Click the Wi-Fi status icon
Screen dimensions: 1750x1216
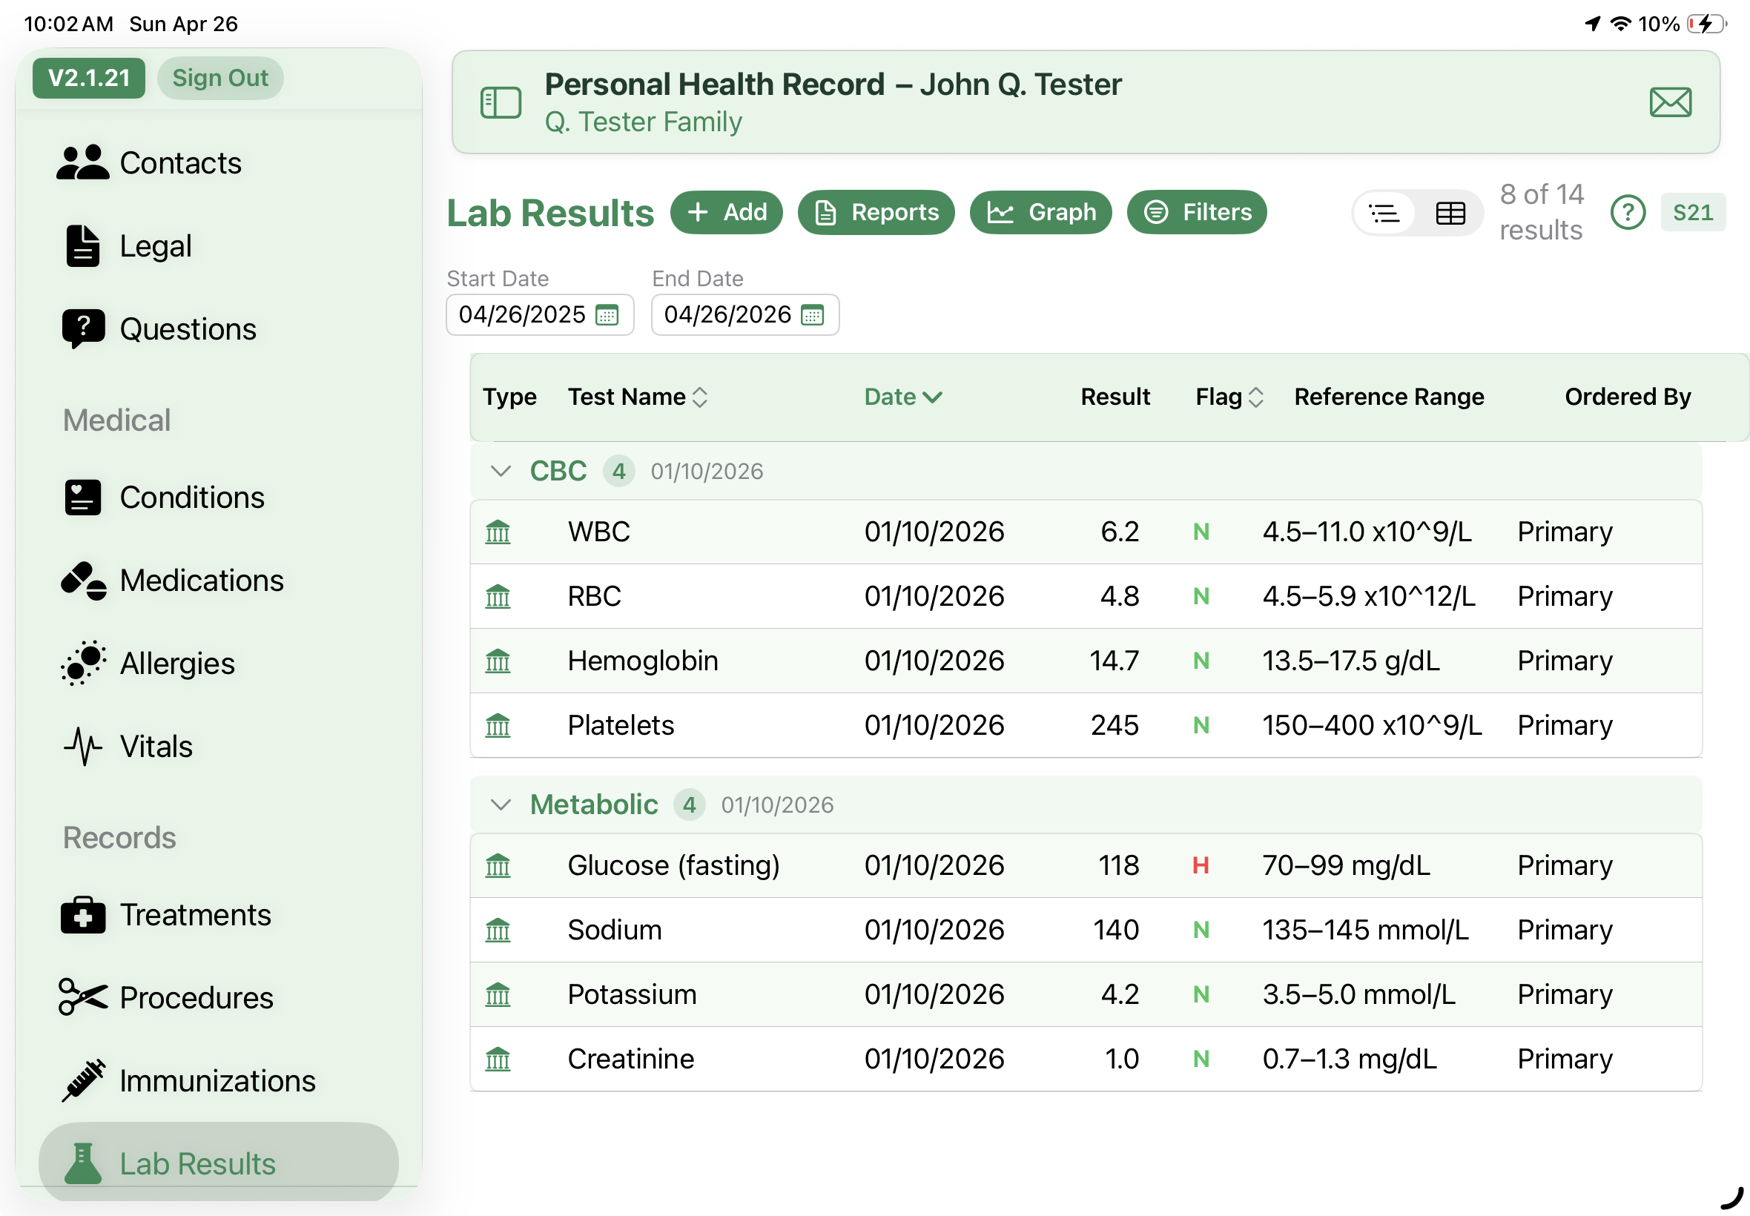click(1621, 24)
